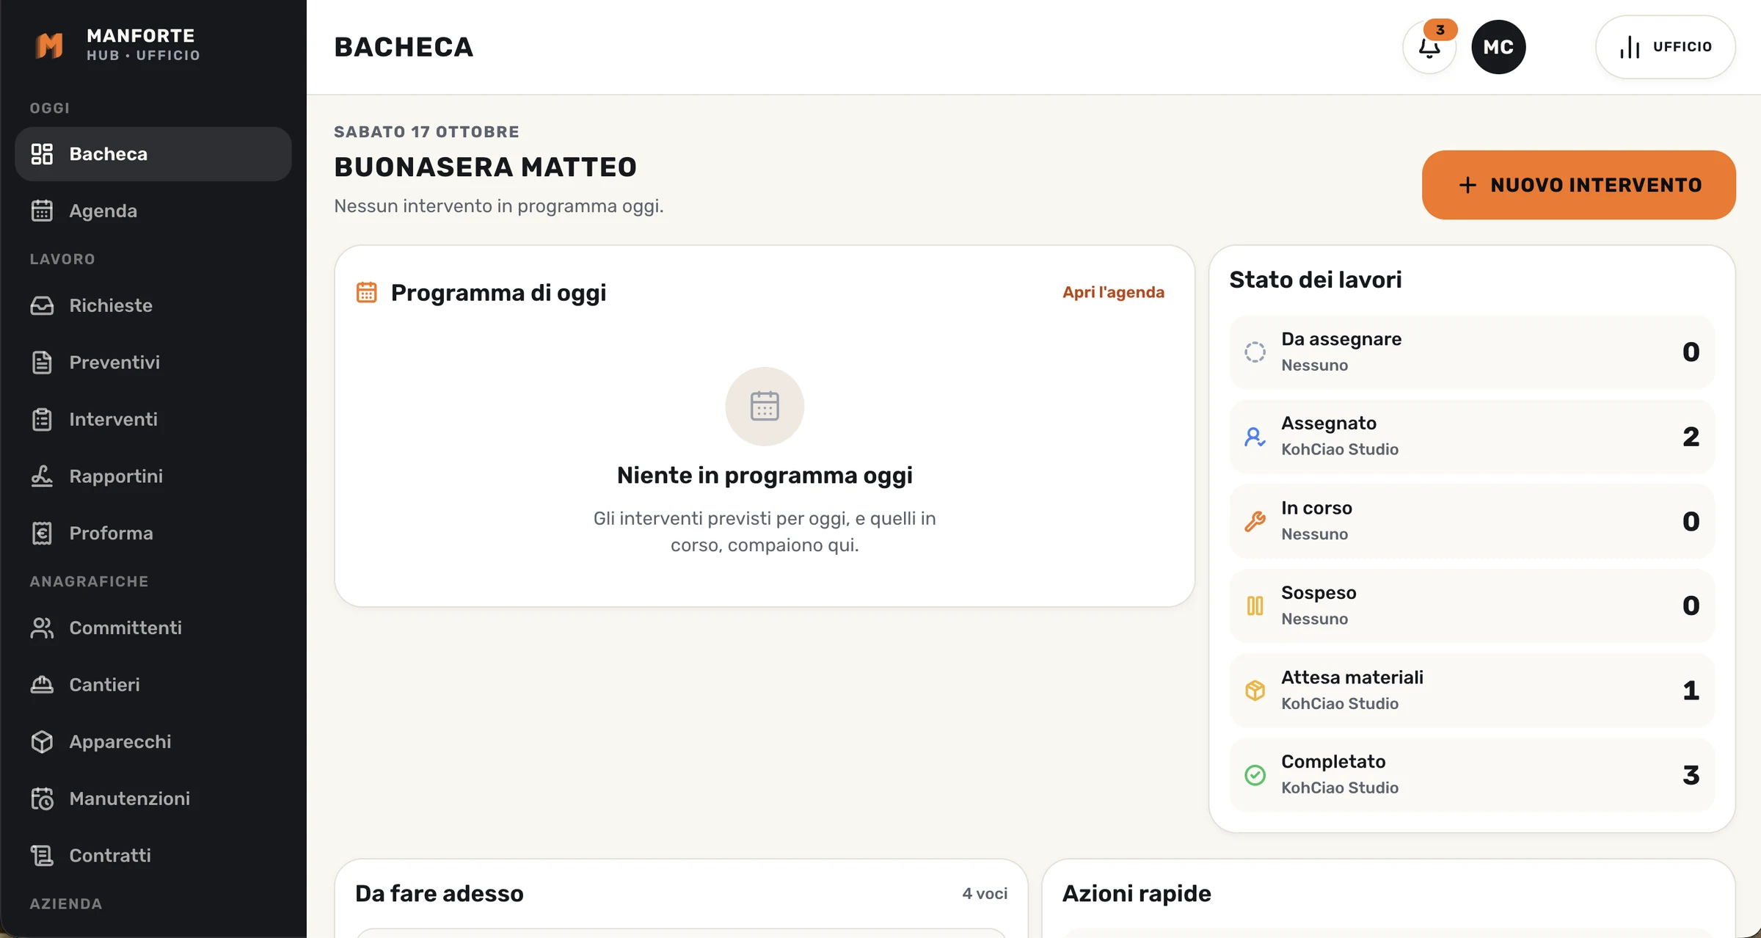Click the Attesa materiali package icon
The image size is (1761, 938).
coord(1255,690)
